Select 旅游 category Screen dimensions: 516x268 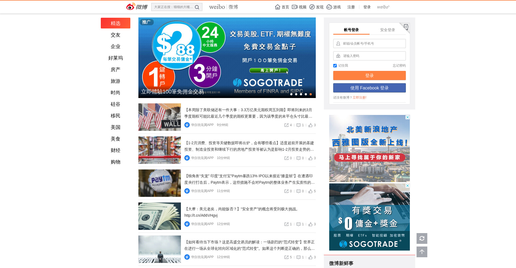coord(116,81)
